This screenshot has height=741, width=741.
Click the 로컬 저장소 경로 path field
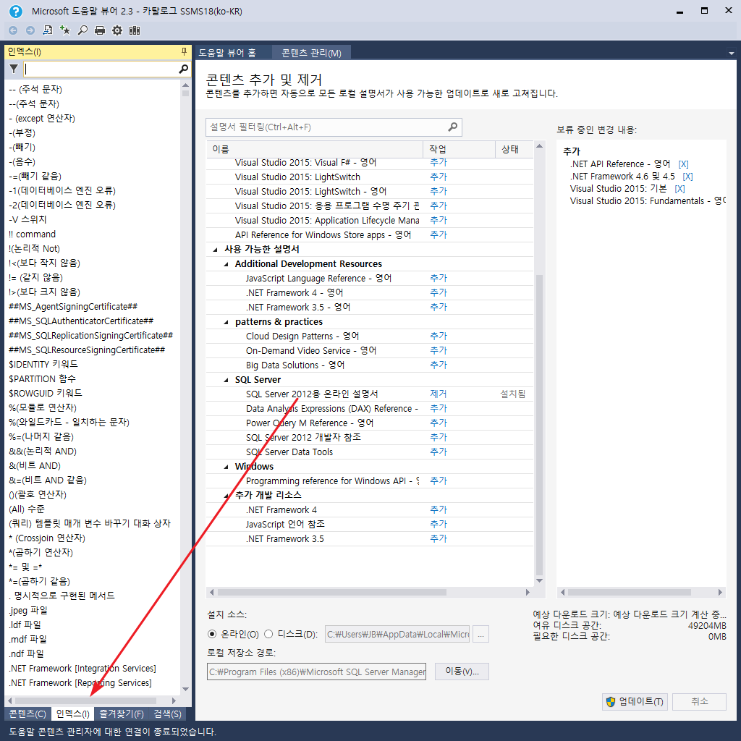point(316,672)
